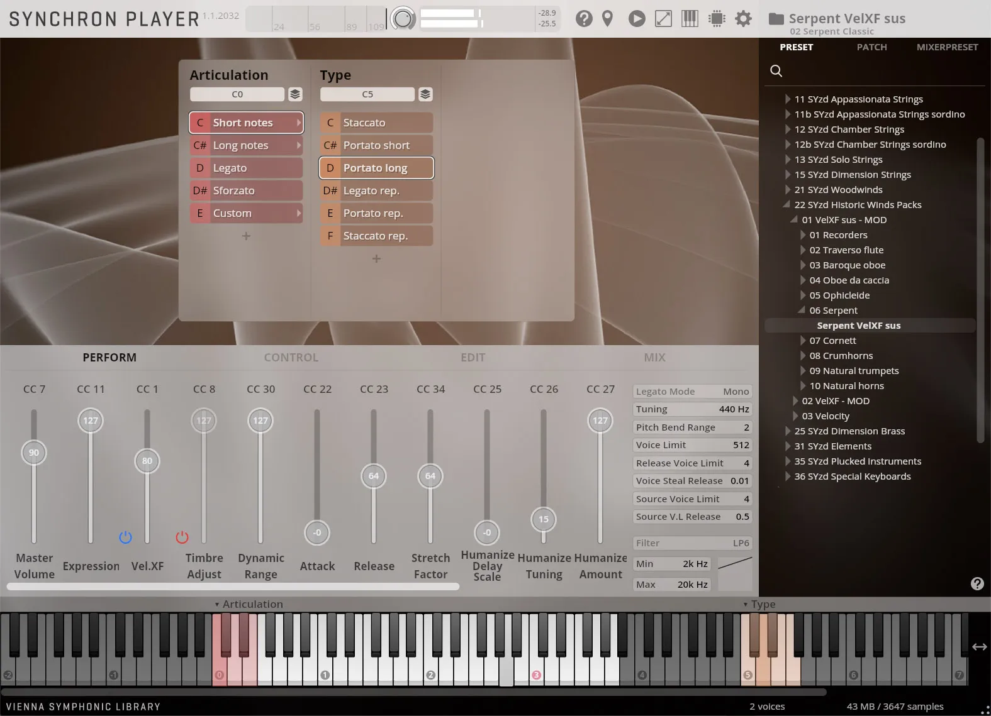Expand the 07 Cornett tree folder
The height and width of the screenshot is (716, 991).
point(803,341)
